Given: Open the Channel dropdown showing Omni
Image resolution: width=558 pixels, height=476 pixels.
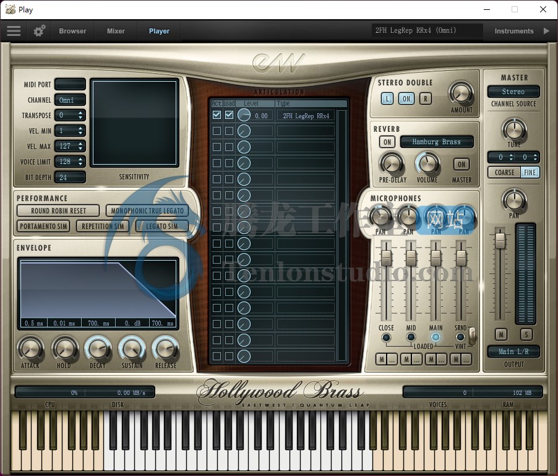Looking at the screenshot, I should pyautogui.click(x=70, y=100).
